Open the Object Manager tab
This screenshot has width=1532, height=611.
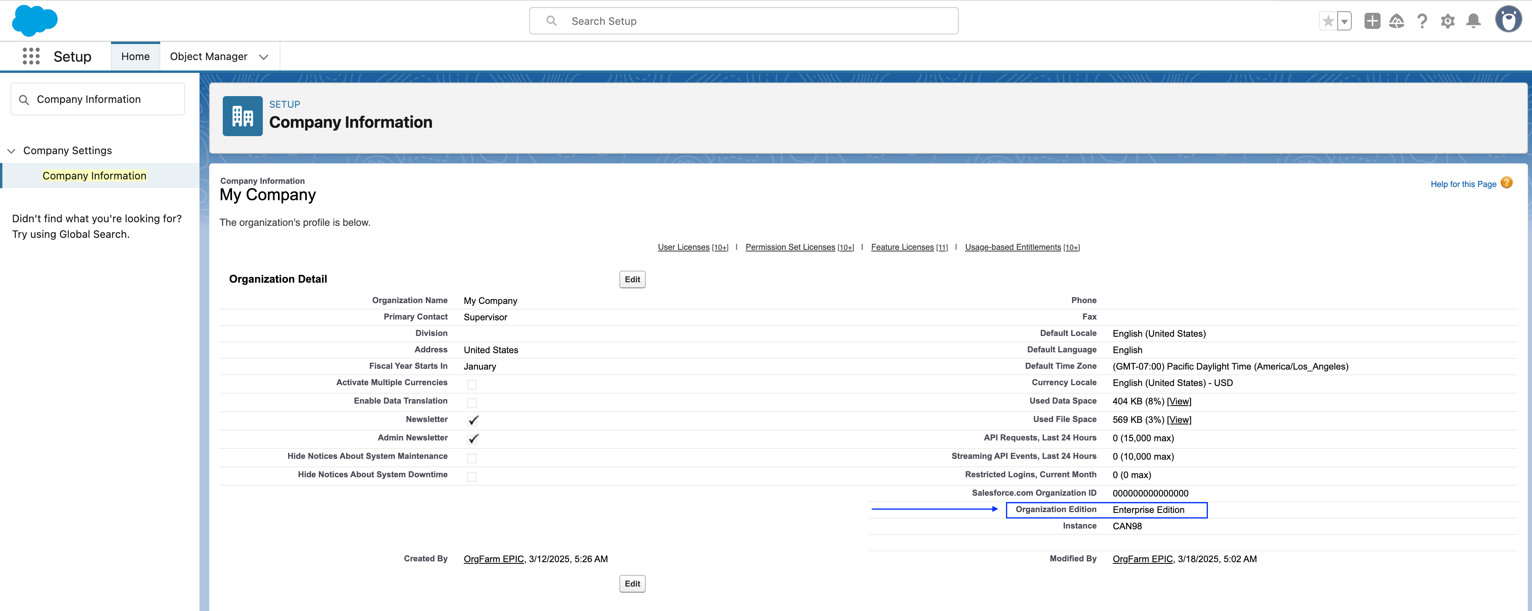click(x=209, y=56)
